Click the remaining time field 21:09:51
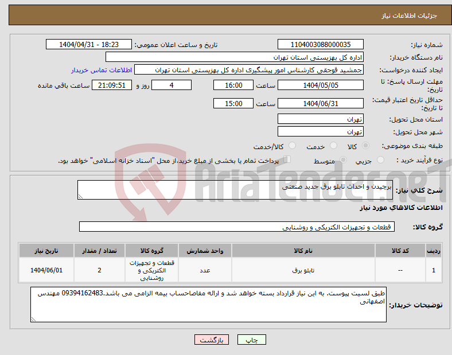452x355 pixels. coord(112,85)
